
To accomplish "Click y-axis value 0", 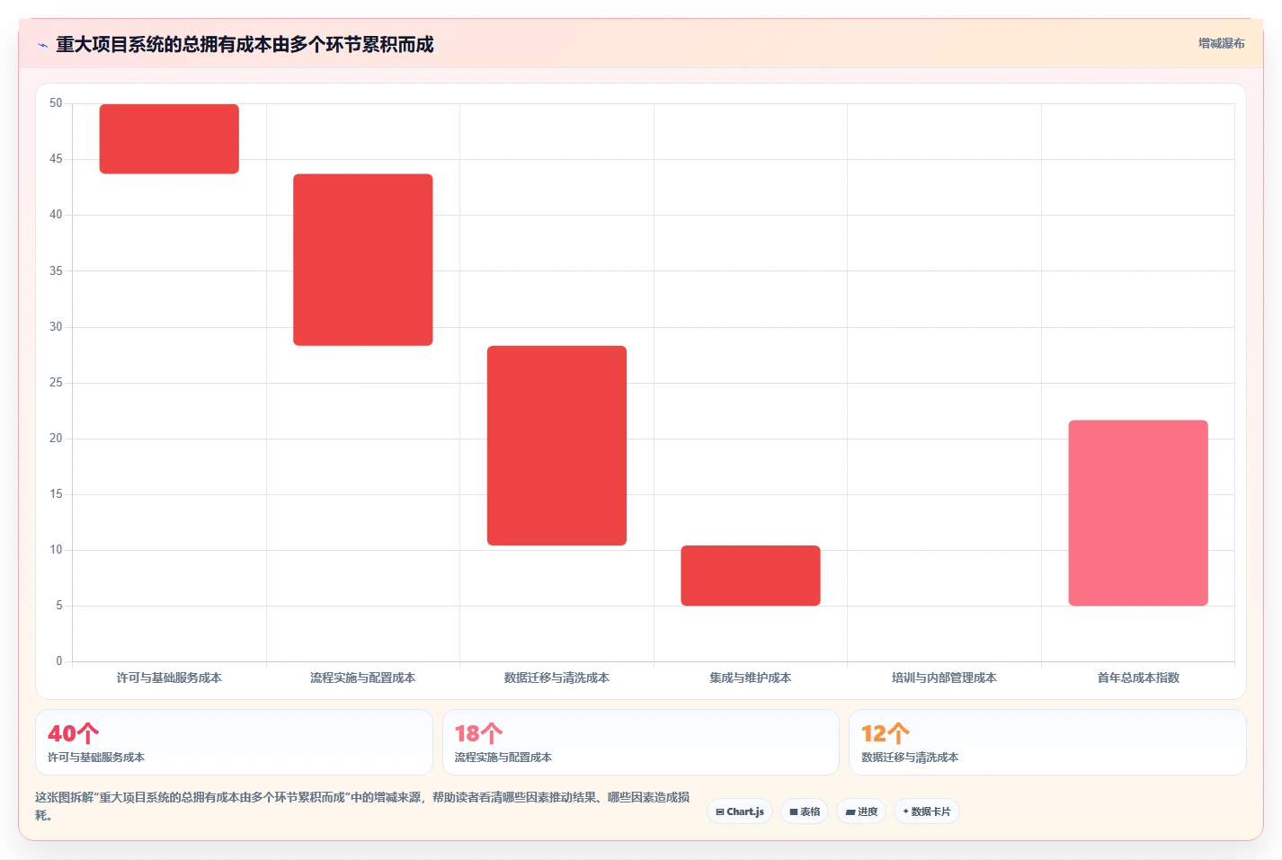I will [59, 661].
